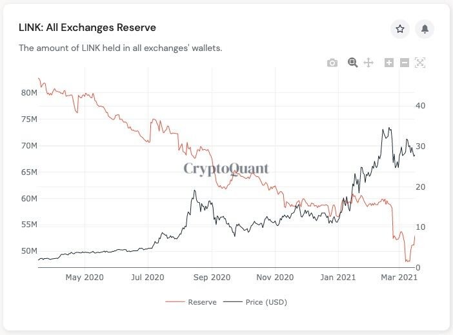Click the star favorite icon
The image size is (453, 335).
tap(400, 29)
